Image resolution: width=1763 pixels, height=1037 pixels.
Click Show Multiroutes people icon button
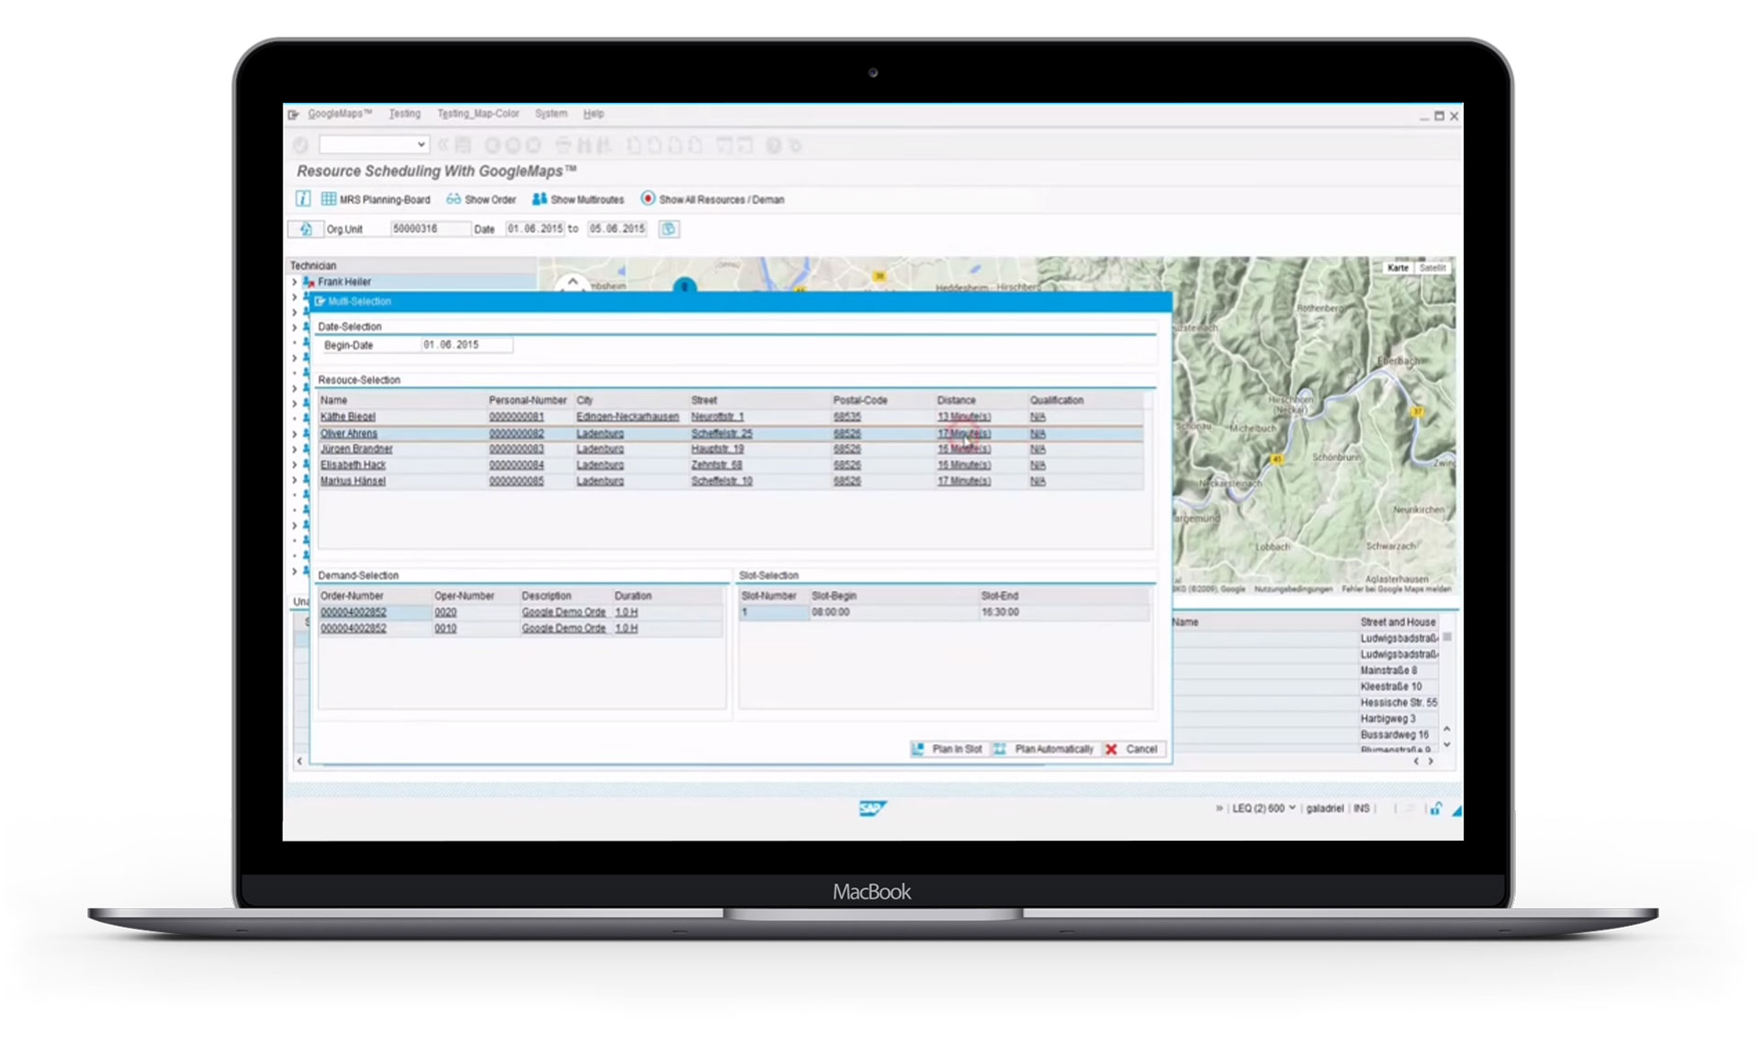pos(578,199)
